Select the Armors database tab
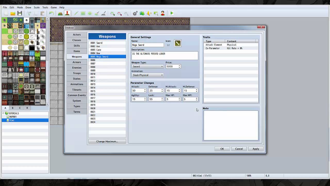Viewport: 330px width, 186px height. pyautogui.click(x=77, y=62)
